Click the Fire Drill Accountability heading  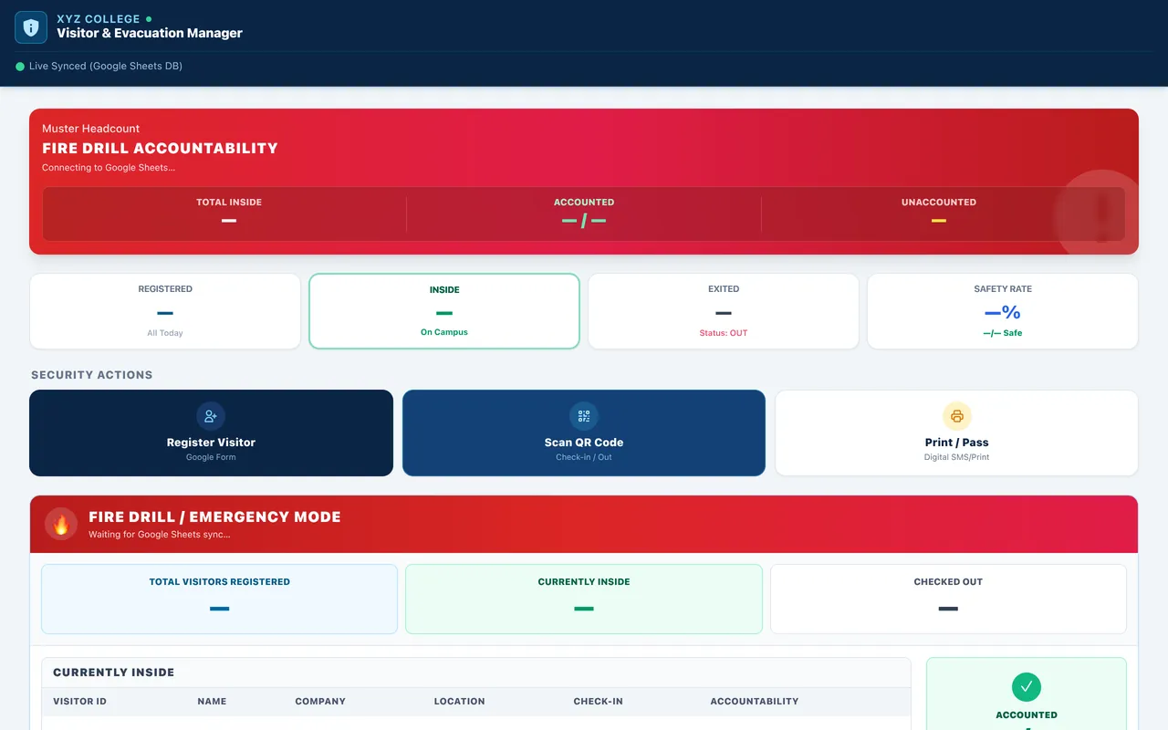click(160, 148)
